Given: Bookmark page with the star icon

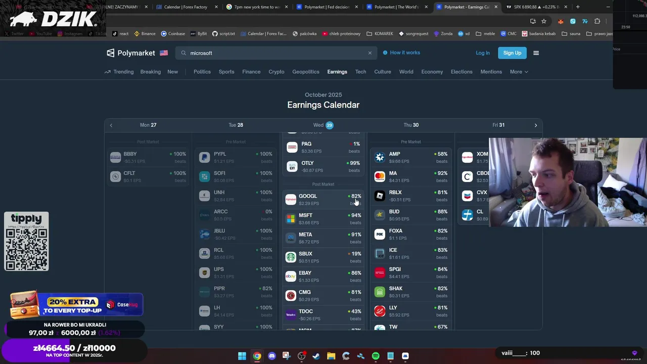Looking at the screenshot, I should [x=544, y=21].
